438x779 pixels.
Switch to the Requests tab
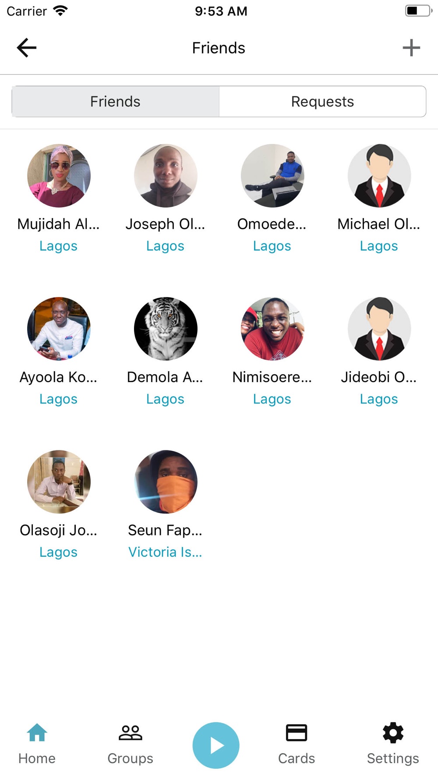pyautogui.click(x=322, y=102)
